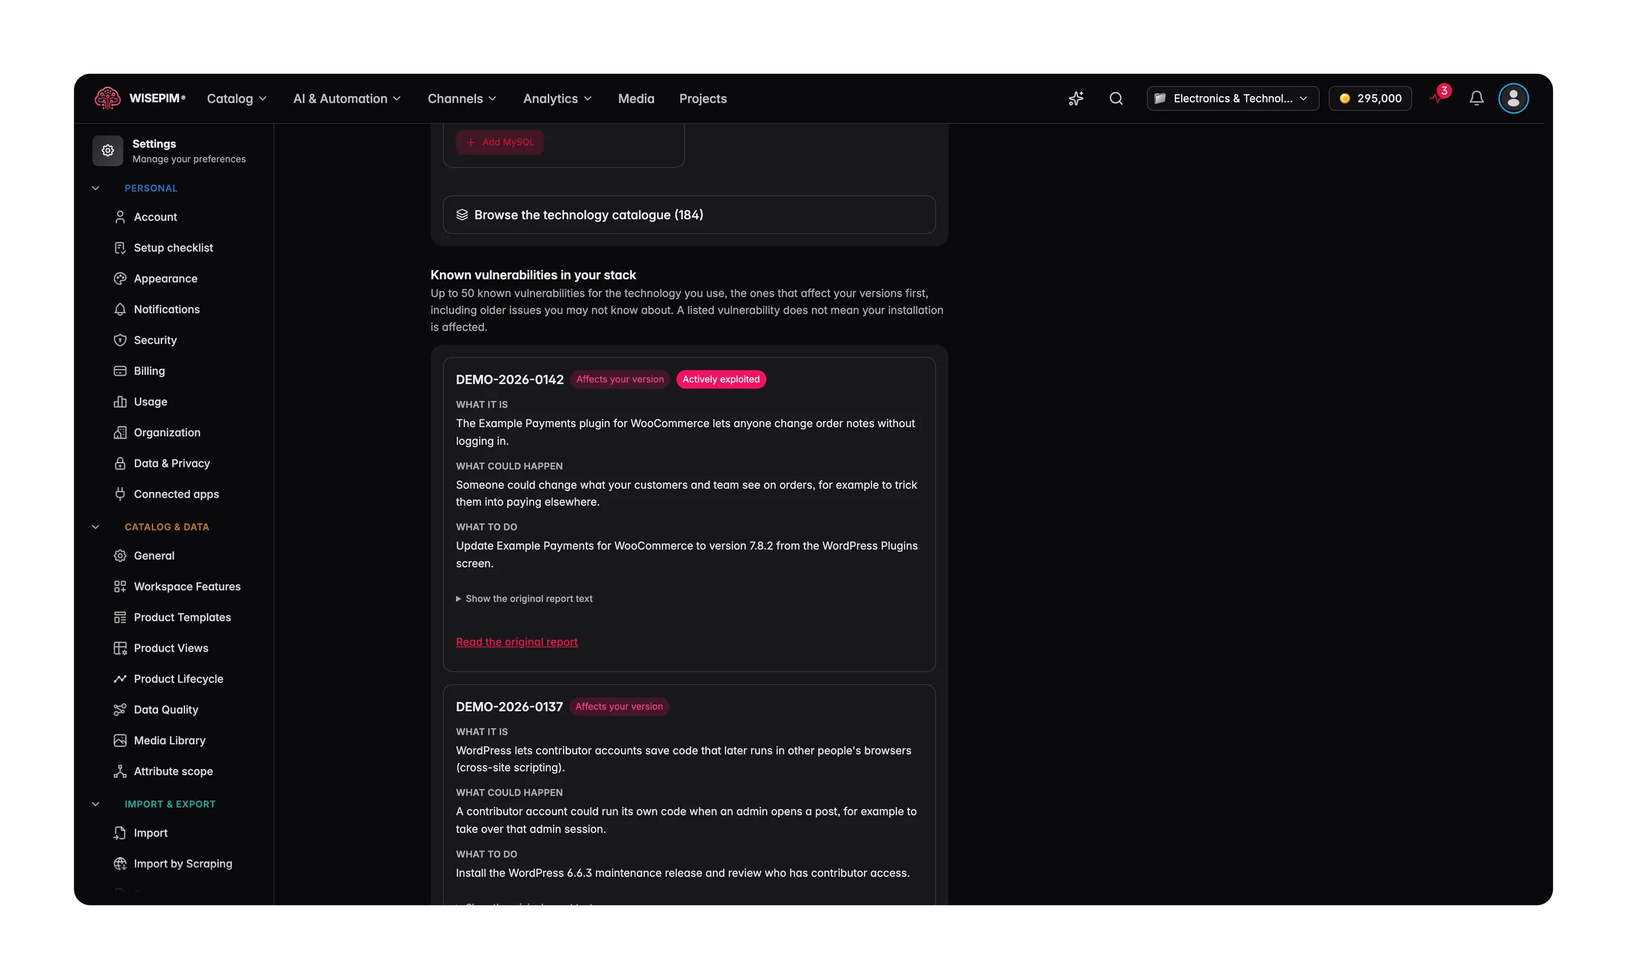Click the Notifications bell icon in sidebar
This screenshot has width=1627, height=979.
pos(120,310)
